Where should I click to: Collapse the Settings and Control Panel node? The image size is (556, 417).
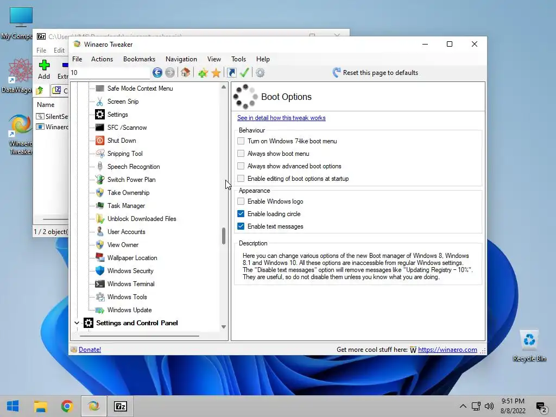pyautogui.click(x=77, y=323)
